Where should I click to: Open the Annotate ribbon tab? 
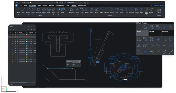click(x=52, y=5)
